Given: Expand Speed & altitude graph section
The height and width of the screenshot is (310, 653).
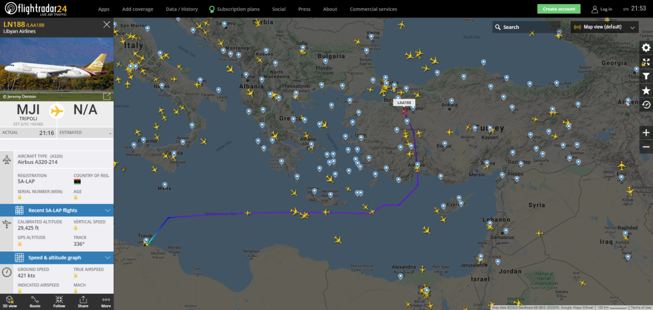Looking at the screenshot, I should [x=57, y=257].
